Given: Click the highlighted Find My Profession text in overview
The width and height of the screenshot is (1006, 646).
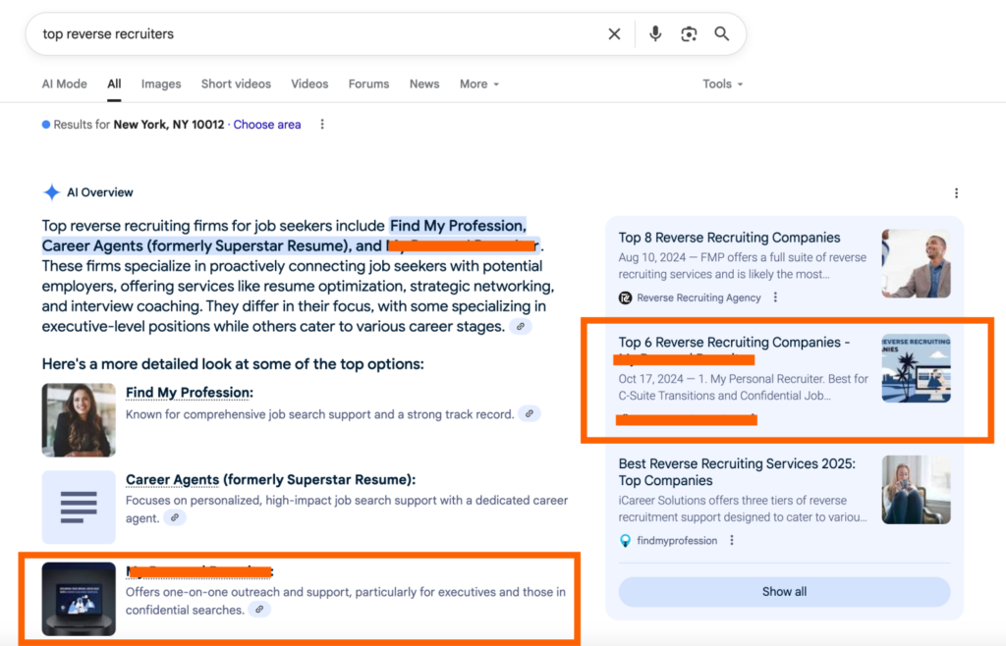Looking at the screenshot, I should (458, 226).
